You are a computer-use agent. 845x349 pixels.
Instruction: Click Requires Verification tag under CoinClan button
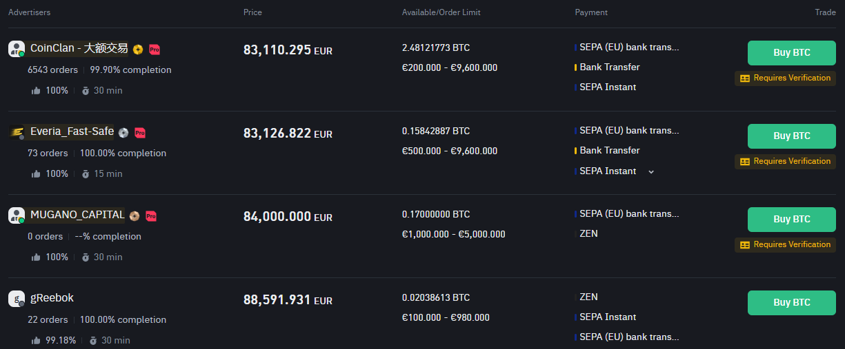click(785, 78)
